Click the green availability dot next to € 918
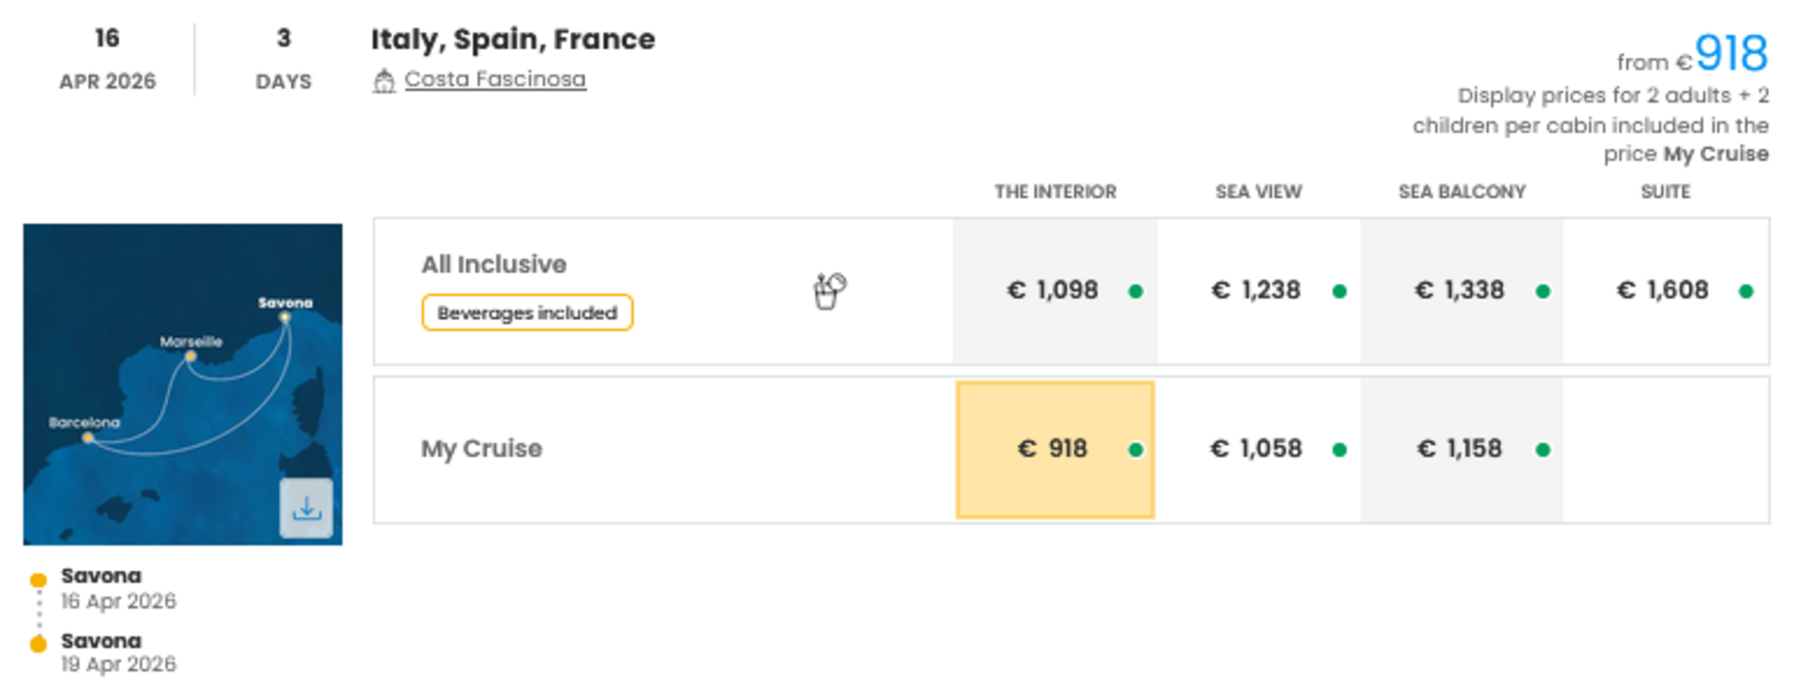 click(x=1135, y=449)
